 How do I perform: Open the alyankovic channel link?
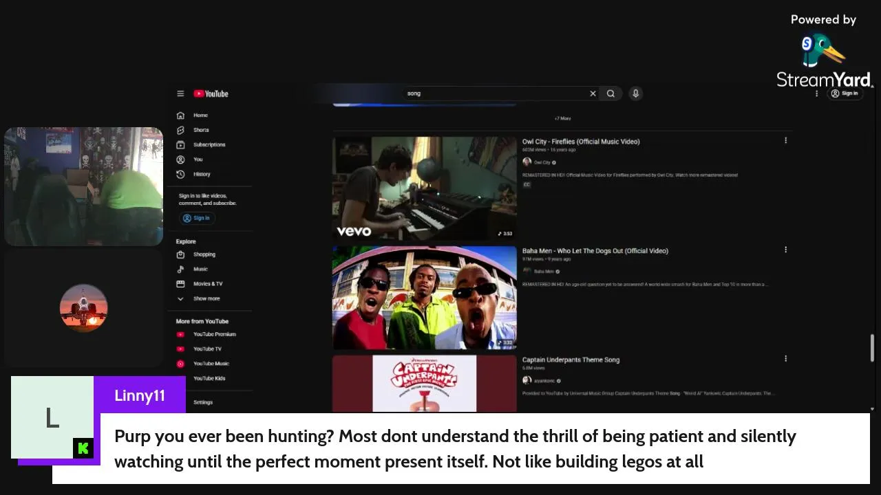(544, 381)
